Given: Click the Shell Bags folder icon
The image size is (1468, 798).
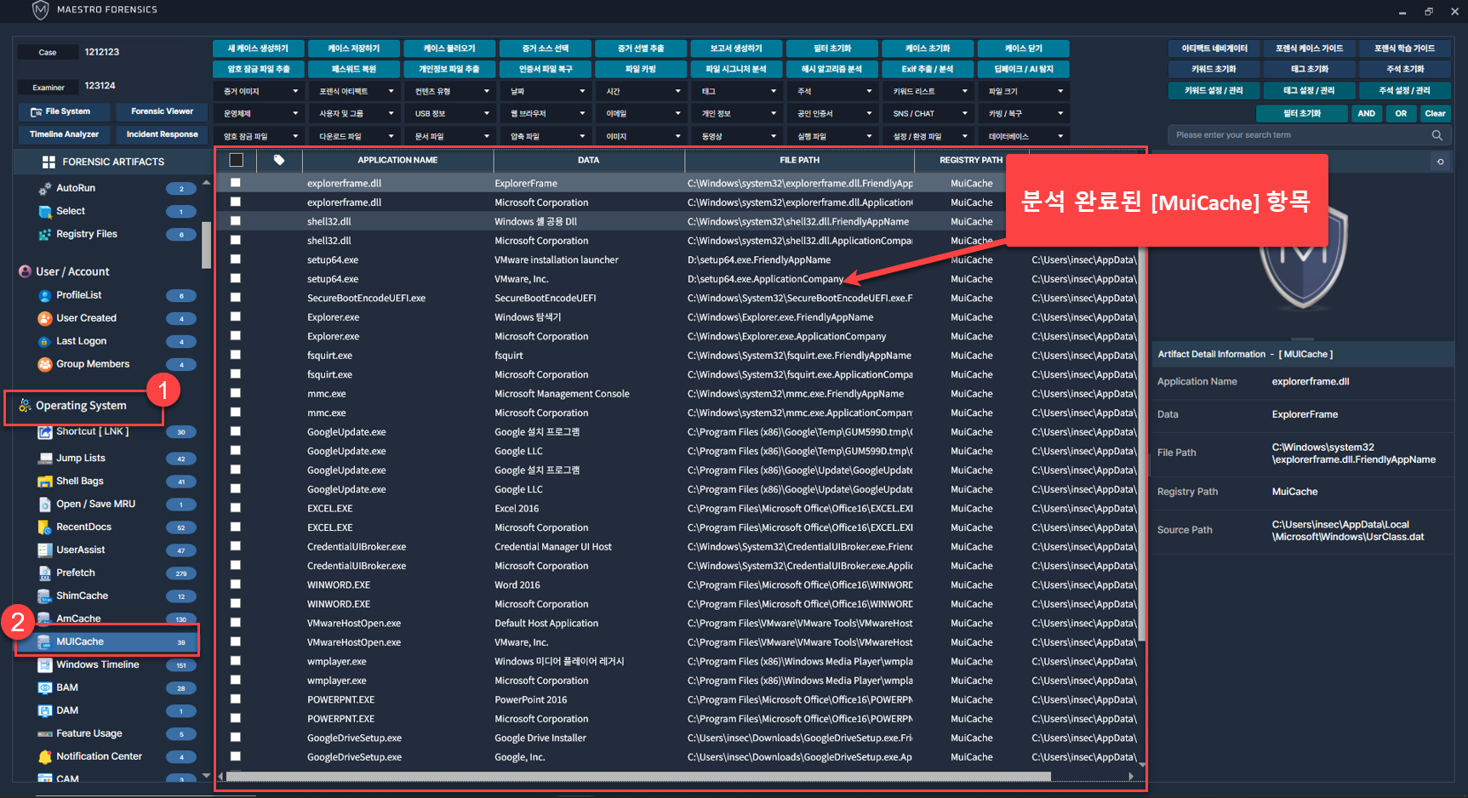Looking at the screenshot, I should (45, 482).
